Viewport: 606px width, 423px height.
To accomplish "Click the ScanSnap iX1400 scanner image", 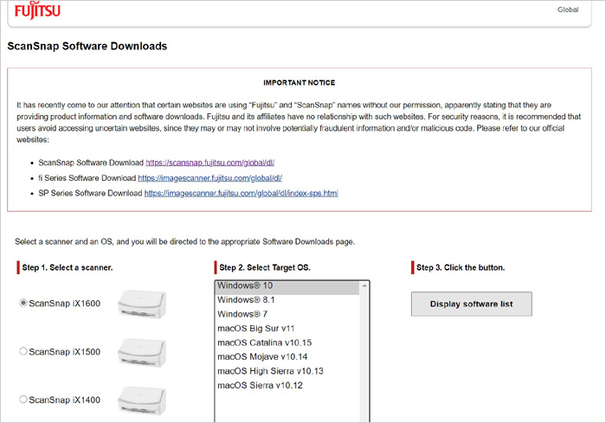I will [142, 401].
